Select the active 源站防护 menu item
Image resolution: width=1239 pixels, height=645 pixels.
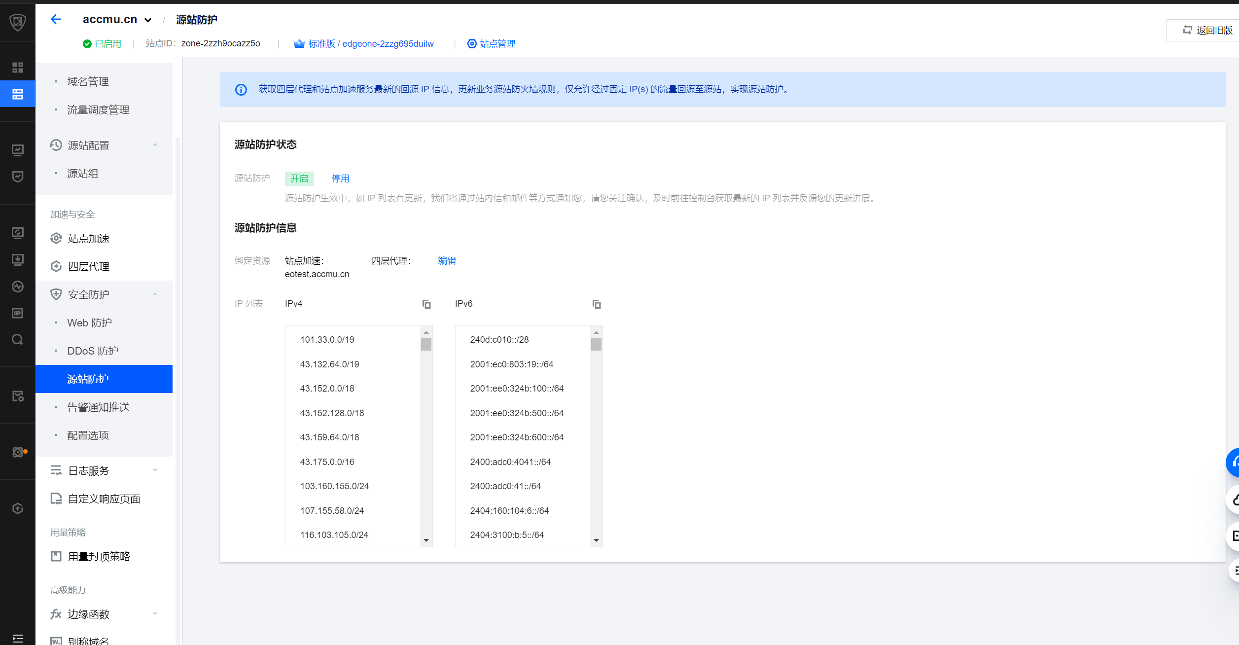coord(104,379)
